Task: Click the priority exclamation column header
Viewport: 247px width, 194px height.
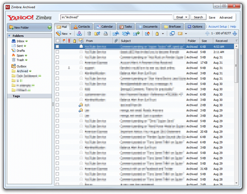Action: pos(69,41)
